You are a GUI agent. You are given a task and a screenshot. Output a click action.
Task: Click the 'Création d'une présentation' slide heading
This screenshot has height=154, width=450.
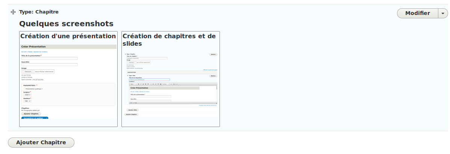(68, 36)
